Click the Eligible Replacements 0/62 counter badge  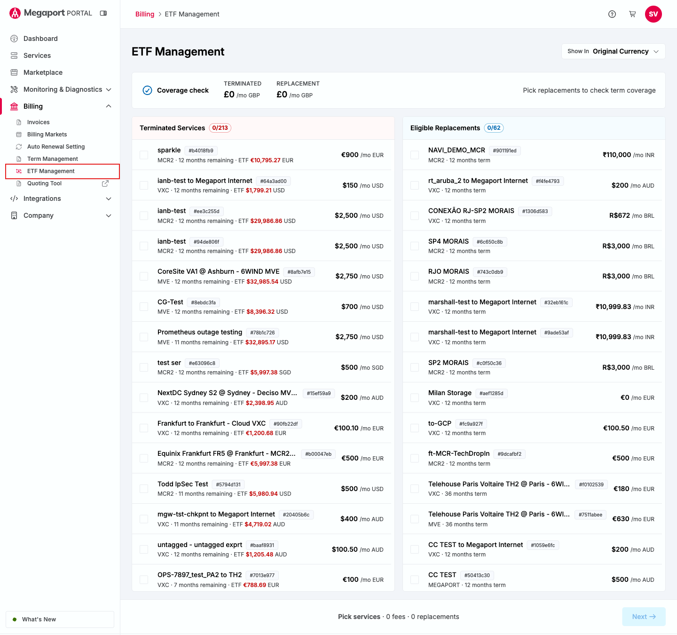[x=494, y=128]
